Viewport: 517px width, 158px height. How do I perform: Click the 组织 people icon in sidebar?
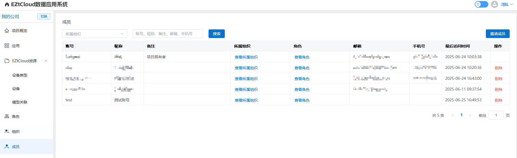[7, 132]
